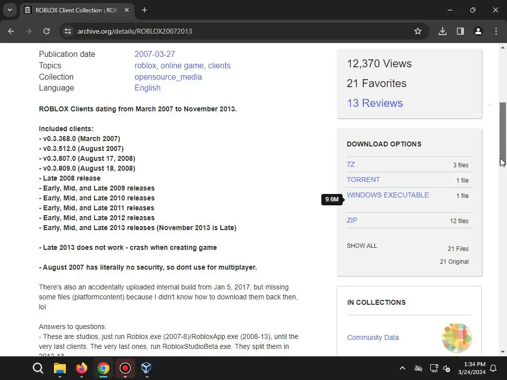507x380 pixels.
Task: Click the 3 files count beside 7Z
Action: coord(461,165)
